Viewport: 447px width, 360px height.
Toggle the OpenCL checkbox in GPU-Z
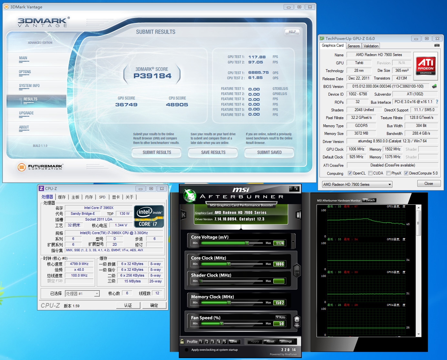click(350, 173)
